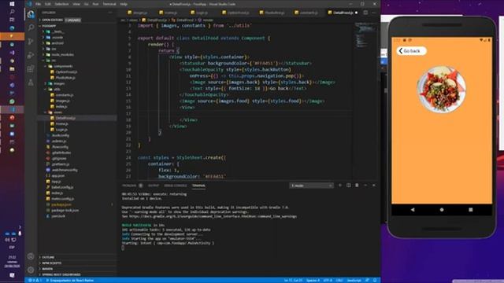Collapse the components folder
The image size is (504, 283).
pyautogui.click(x=63, y=66)
